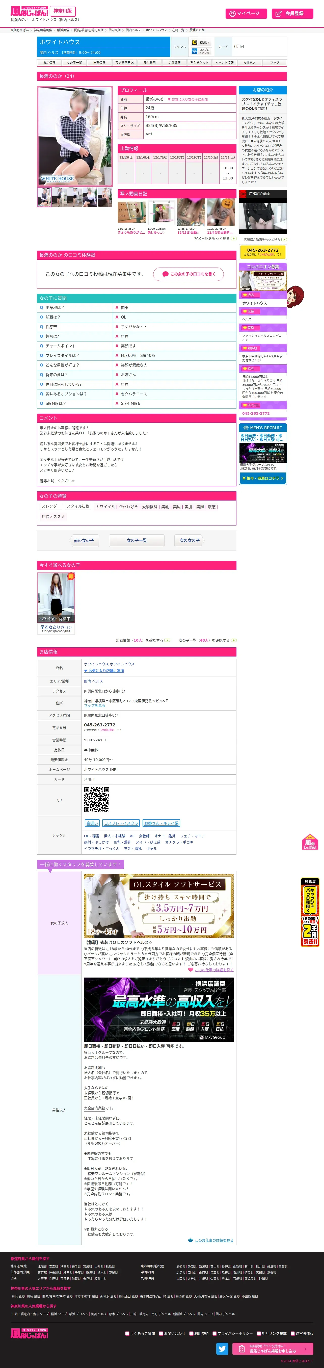
Task: Click お姉さん・キレイ系 genre tag button
Action: tap(161, 823)
